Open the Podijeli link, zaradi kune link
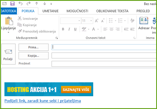The width and height of the screenshot is (157, 109). 43,101
